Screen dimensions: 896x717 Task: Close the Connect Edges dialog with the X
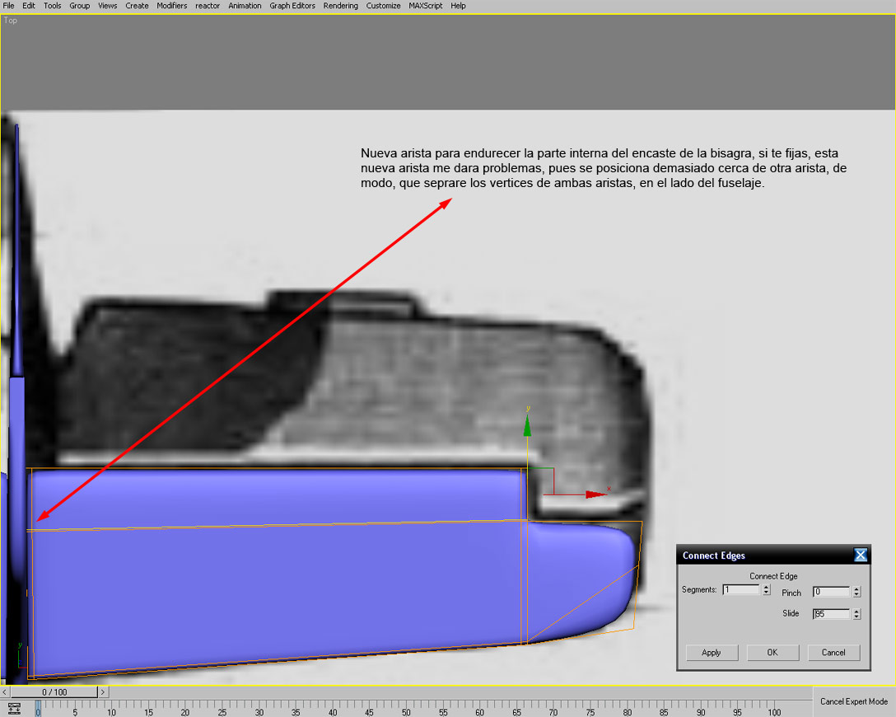coord(861,555)
